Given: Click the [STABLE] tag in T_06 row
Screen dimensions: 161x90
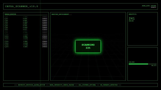Looking at the screenshot, I should coord(45,27).
